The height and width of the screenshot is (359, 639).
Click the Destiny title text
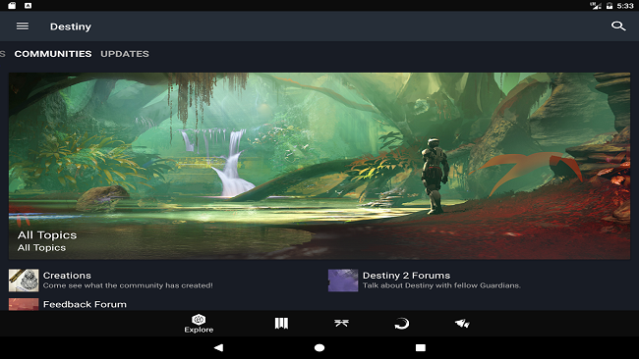click(71, 26)
